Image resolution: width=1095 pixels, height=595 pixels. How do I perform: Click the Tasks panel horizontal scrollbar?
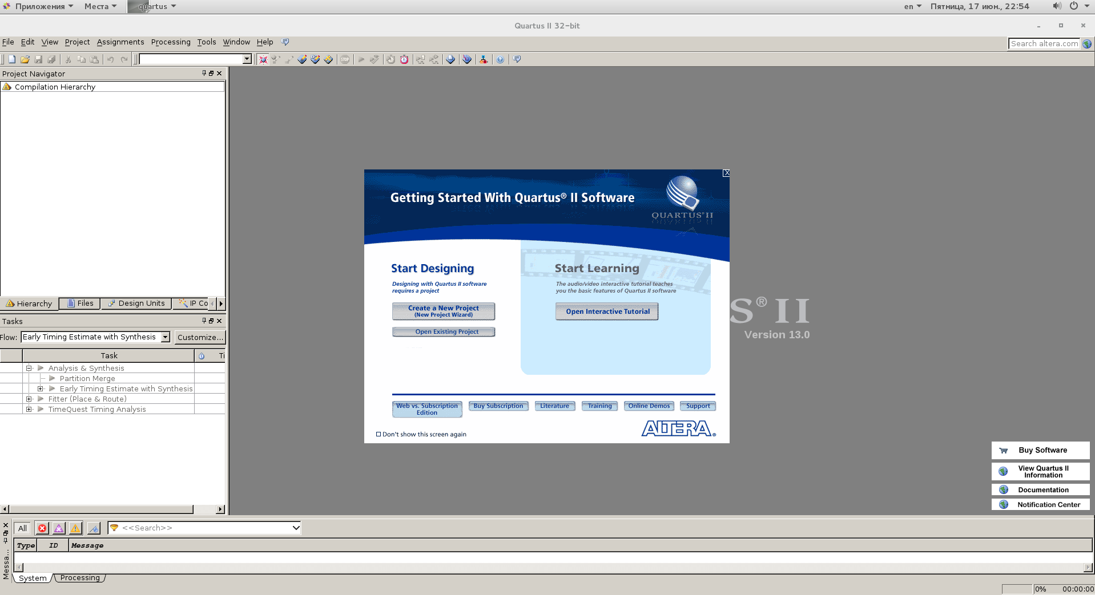coord(113,509)
